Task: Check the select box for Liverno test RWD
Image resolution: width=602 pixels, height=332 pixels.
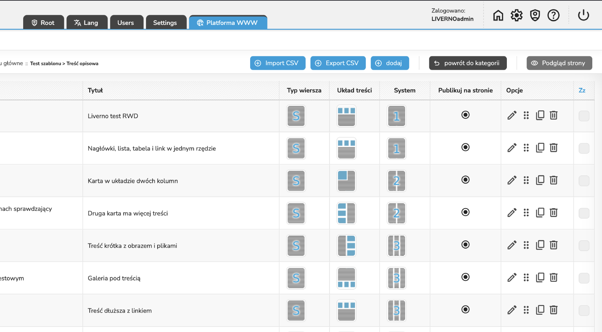Action: 584,116
